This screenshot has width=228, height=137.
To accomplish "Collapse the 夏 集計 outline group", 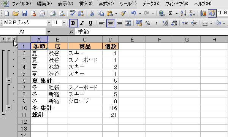I will pyautogui.click(x=9, y=80).
